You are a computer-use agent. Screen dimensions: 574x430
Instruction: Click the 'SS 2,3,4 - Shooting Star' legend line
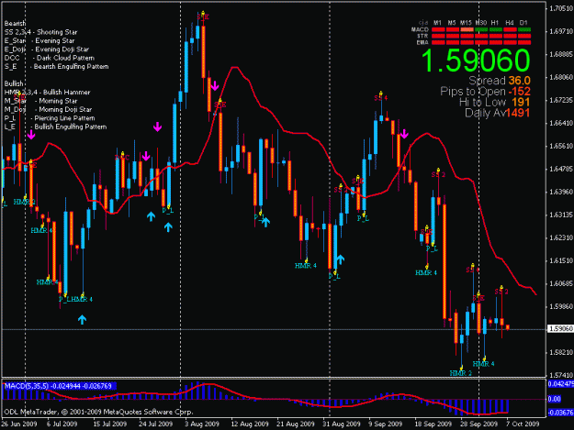(x=41, y=32)
